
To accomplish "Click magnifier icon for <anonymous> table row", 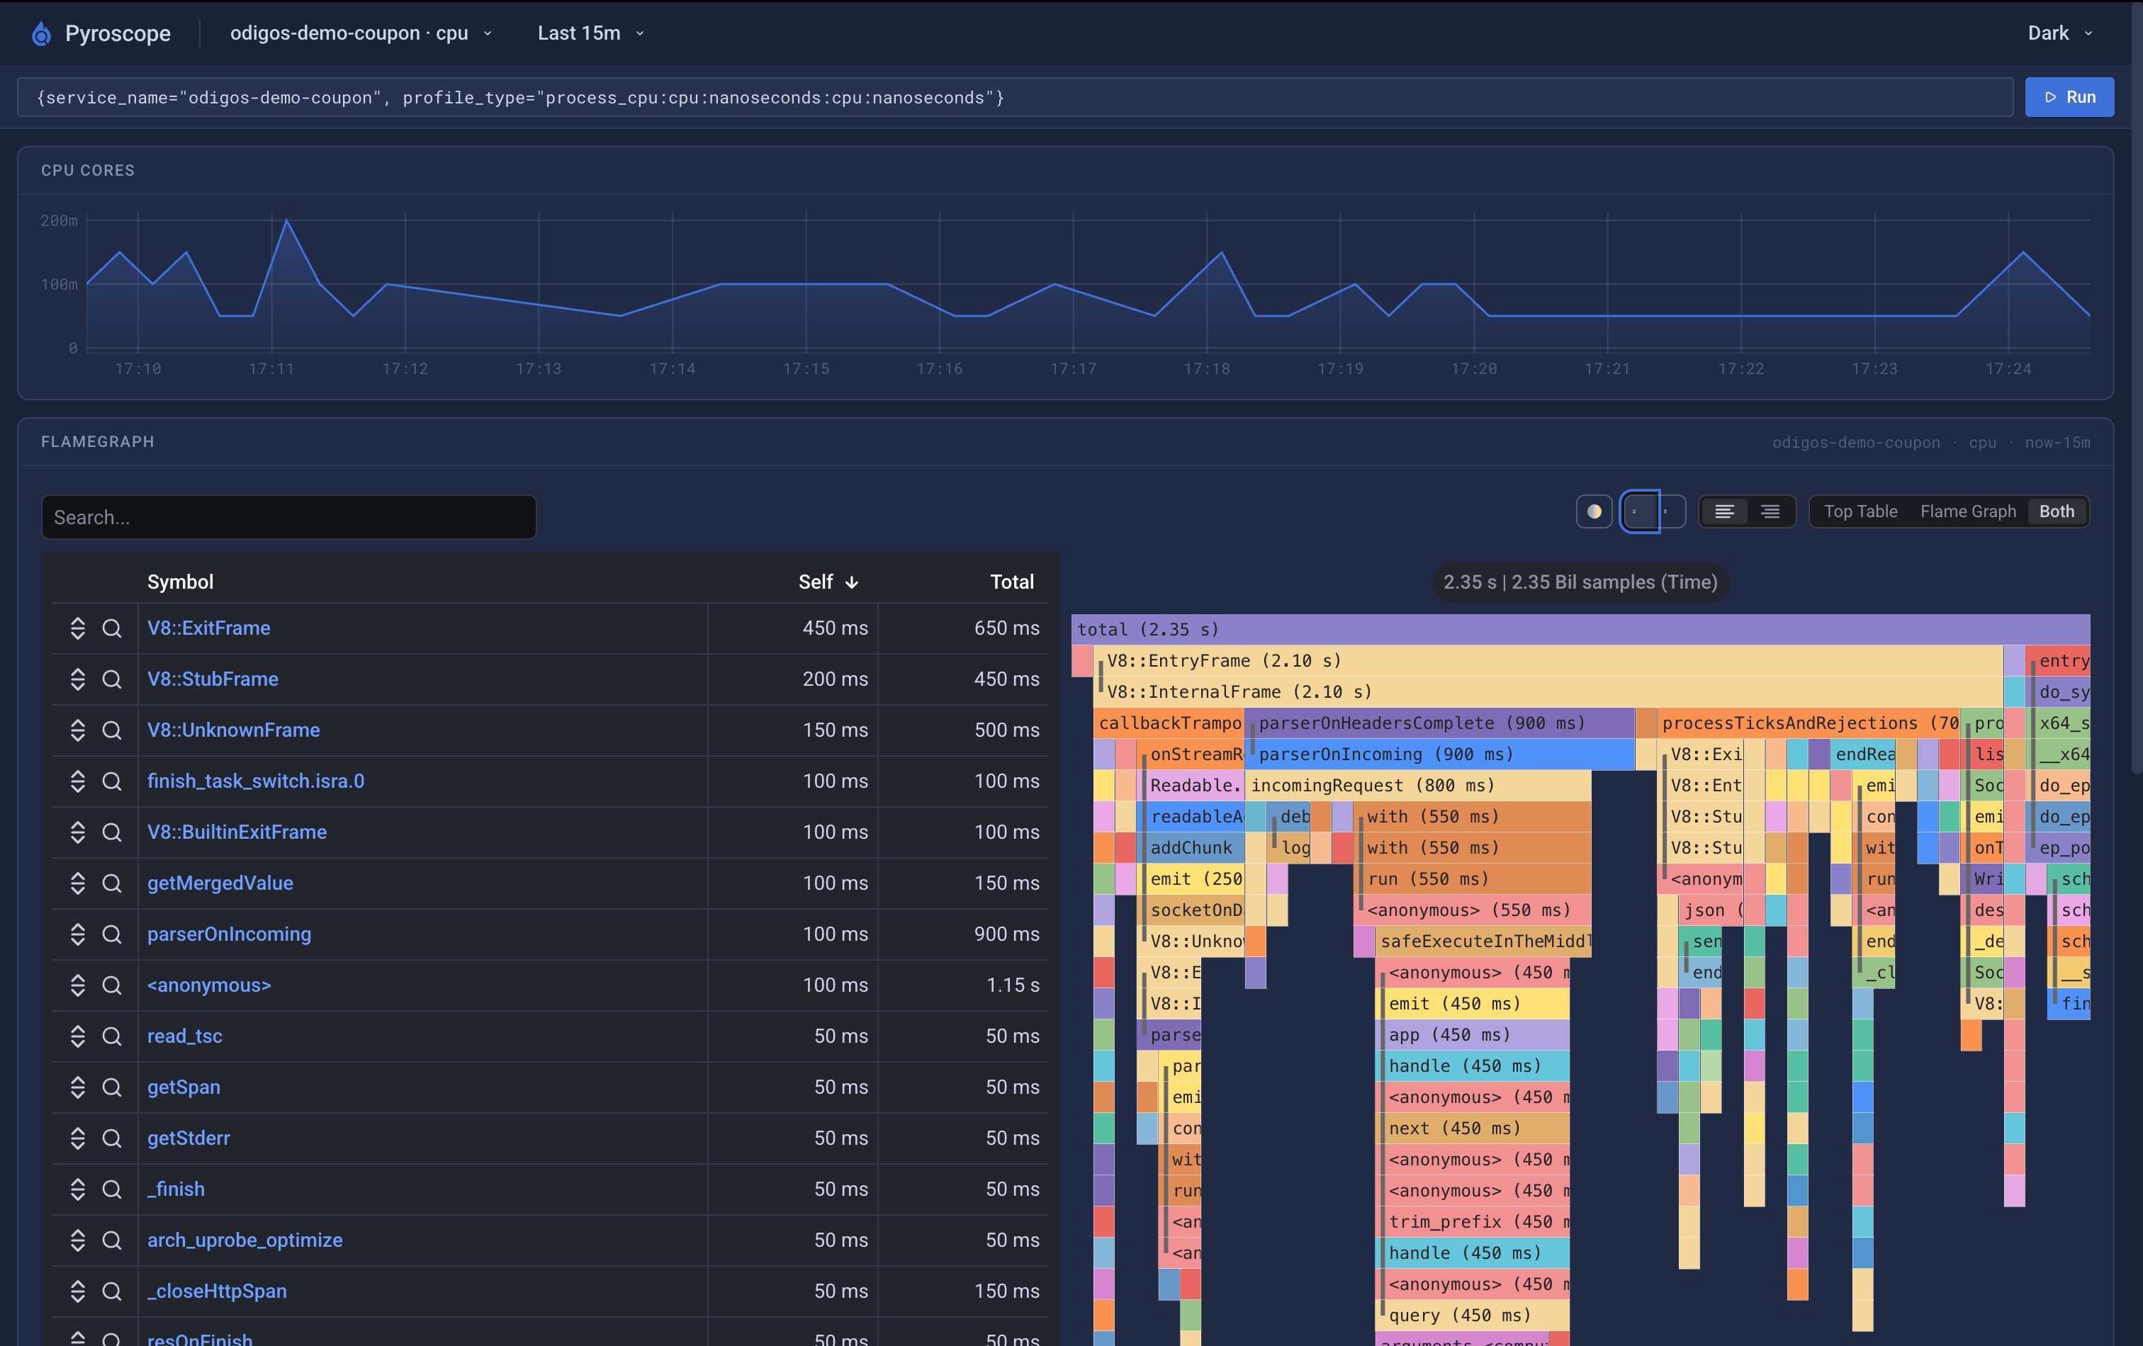I will point(111,985).
